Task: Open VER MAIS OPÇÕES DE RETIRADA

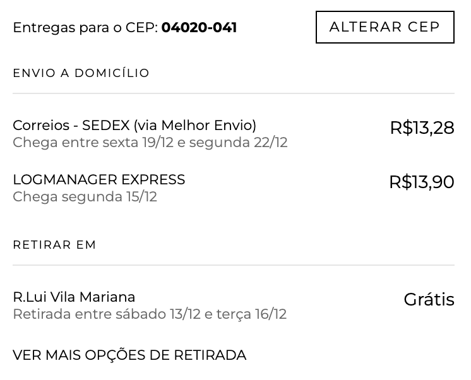Action: (x=129, y=355)
